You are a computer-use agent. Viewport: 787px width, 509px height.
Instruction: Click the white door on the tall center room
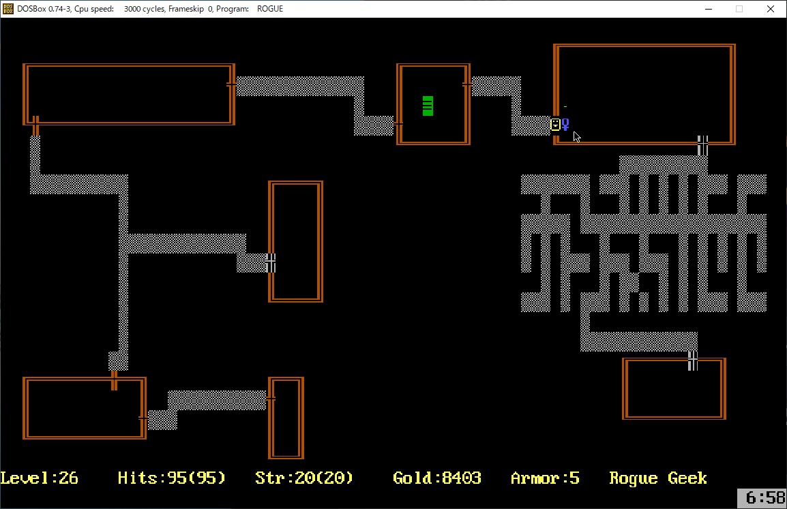click(271, 263)
